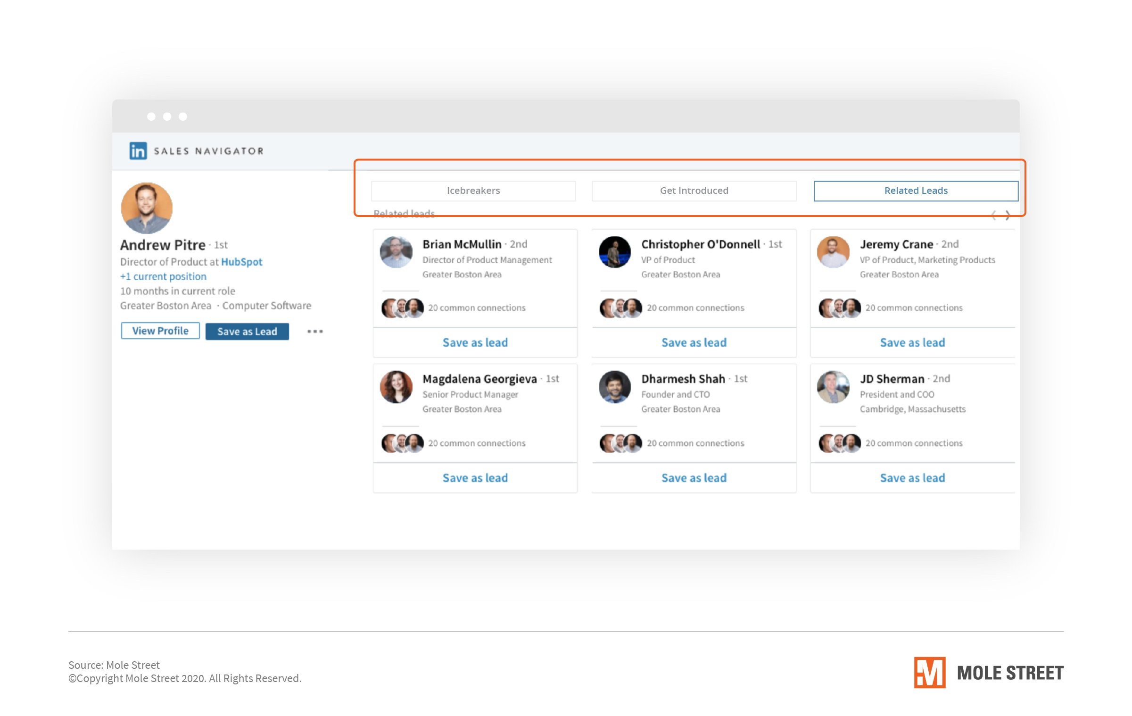
Task: Save Dharmesh Shah as a lead
Action: [694, 478]
